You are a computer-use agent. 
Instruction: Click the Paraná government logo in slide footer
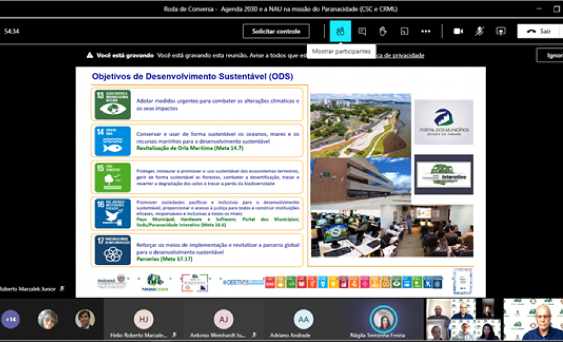(x=111, y=282)
